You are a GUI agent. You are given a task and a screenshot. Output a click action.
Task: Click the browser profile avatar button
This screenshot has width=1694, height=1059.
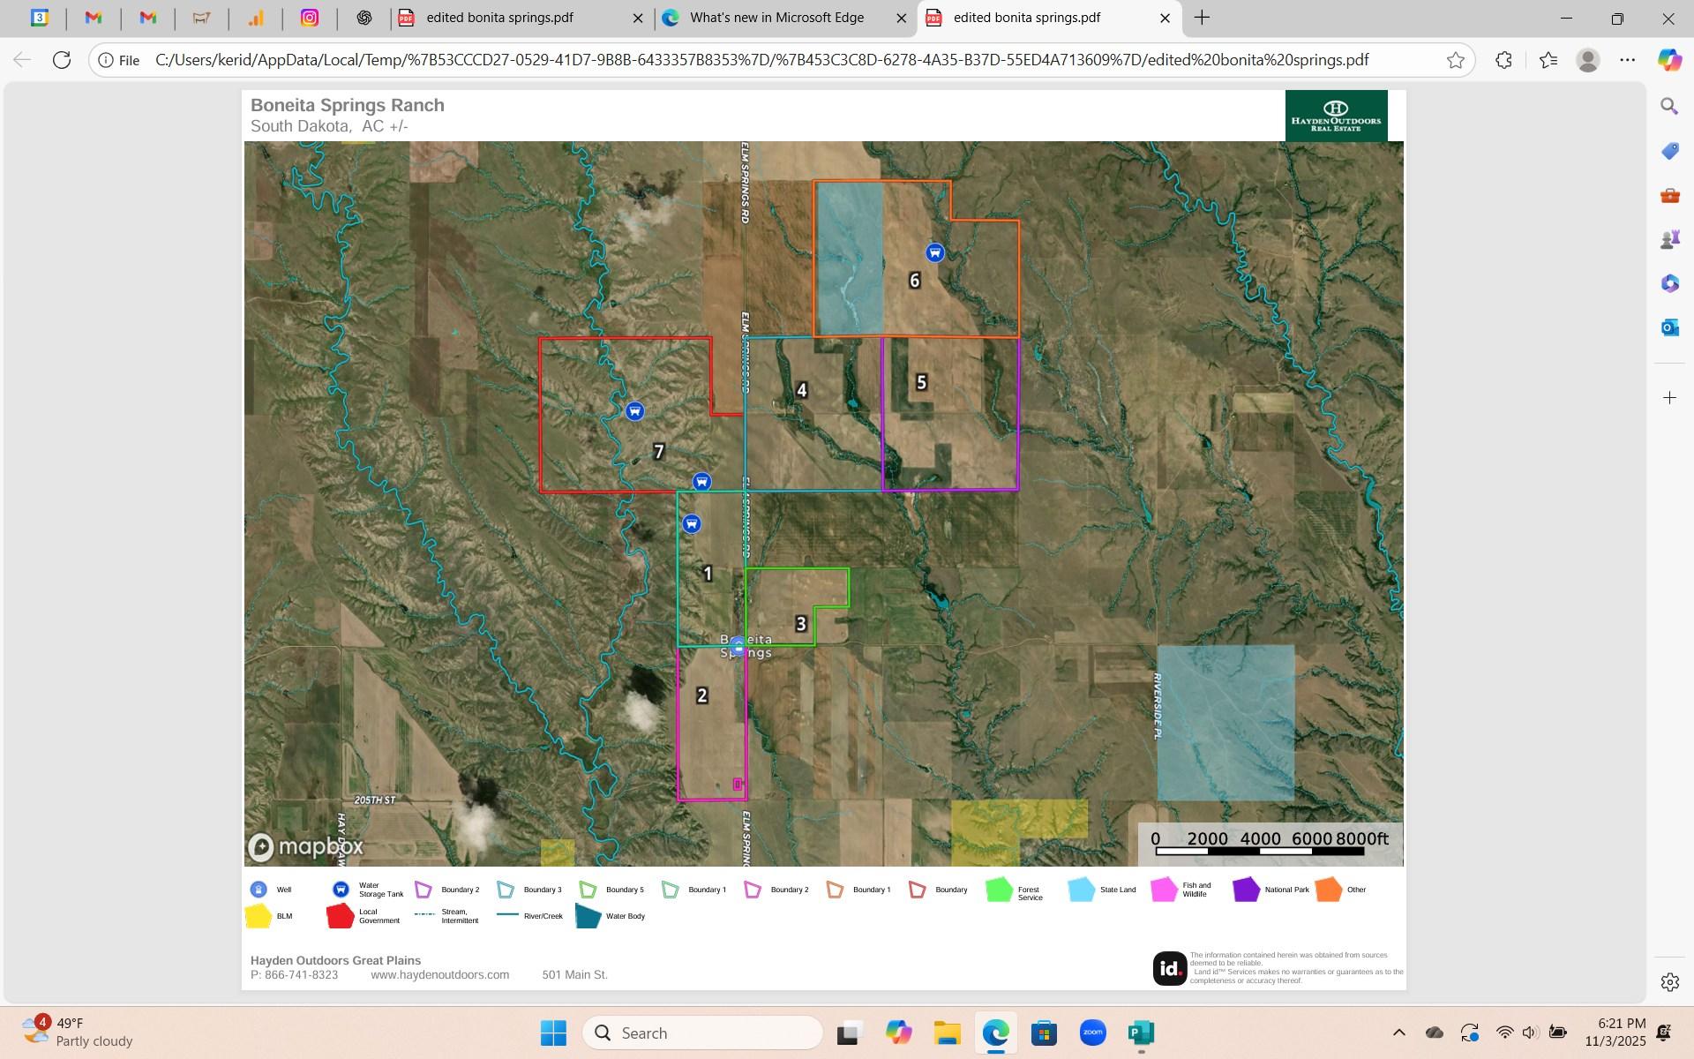[1588, 60]
